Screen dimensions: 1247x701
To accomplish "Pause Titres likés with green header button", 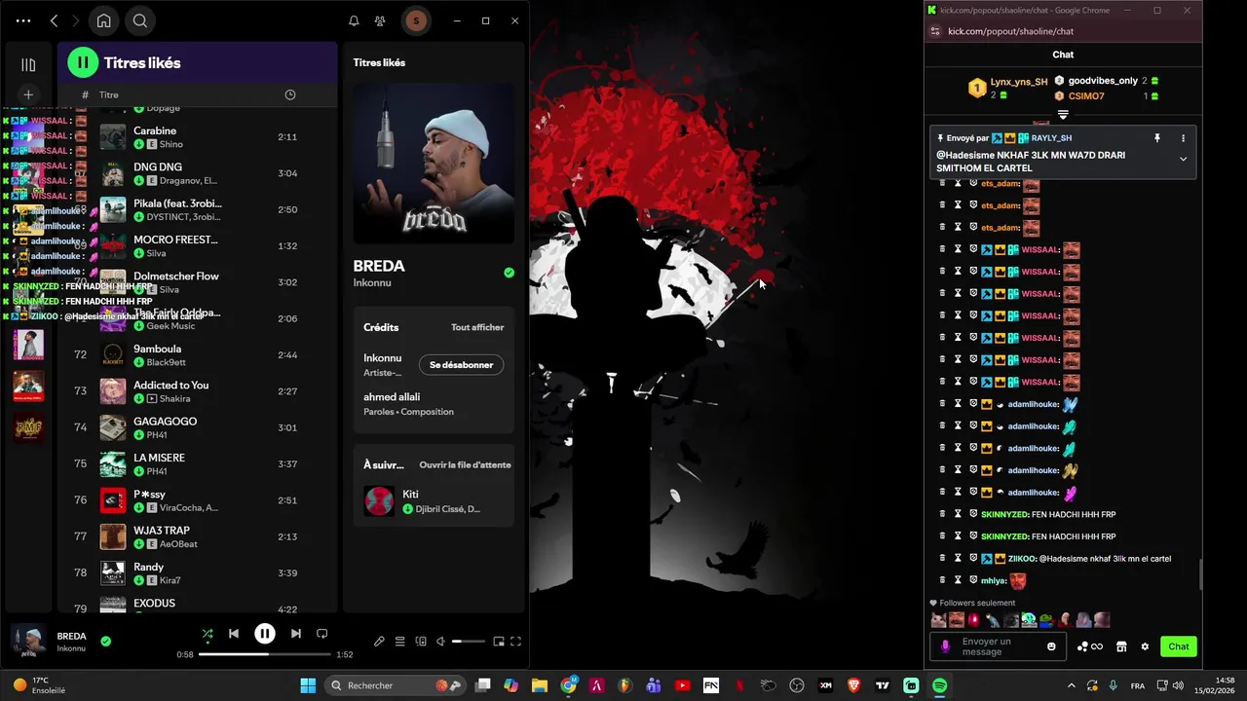I will [x=83, y=62].
